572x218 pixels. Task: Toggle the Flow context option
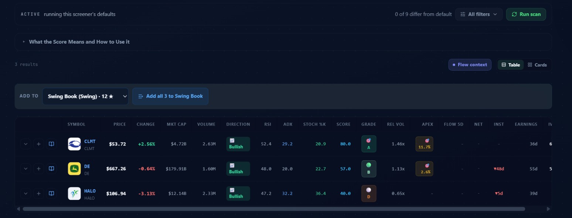470,65
